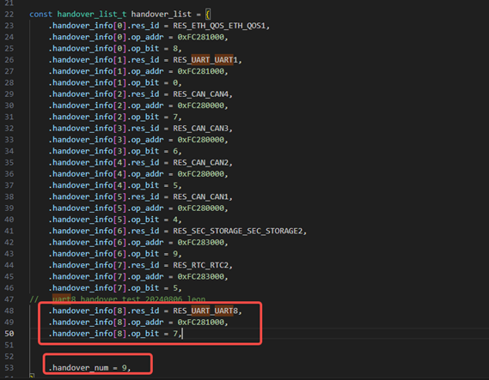Click 0xFC281000 value on line 27
The width and height of the screenshot is (489, 380).
click(x=201, y=71)
